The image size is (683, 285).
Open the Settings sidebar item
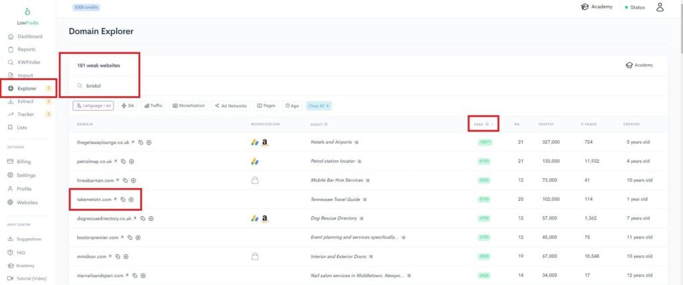[x=22, y=175]
